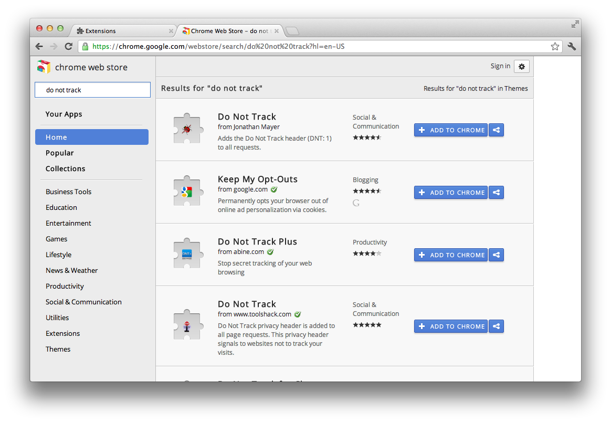
Task: Share the toolshack.com Do Not Track extension
Action: (x=496, y=326)
